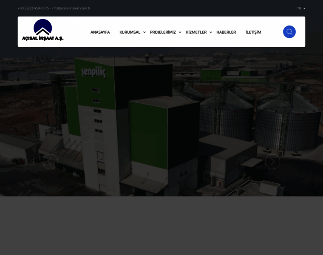Open the HABERLER menu item
This screenshot has width=323, height=255.
click(x=226, y=32)
